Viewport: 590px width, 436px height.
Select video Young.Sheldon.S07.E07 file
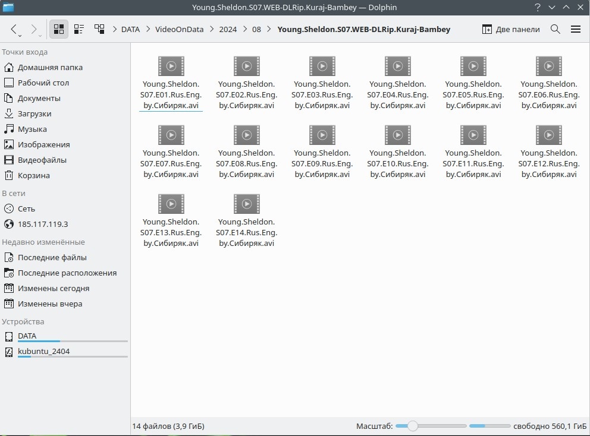point(171,152)
